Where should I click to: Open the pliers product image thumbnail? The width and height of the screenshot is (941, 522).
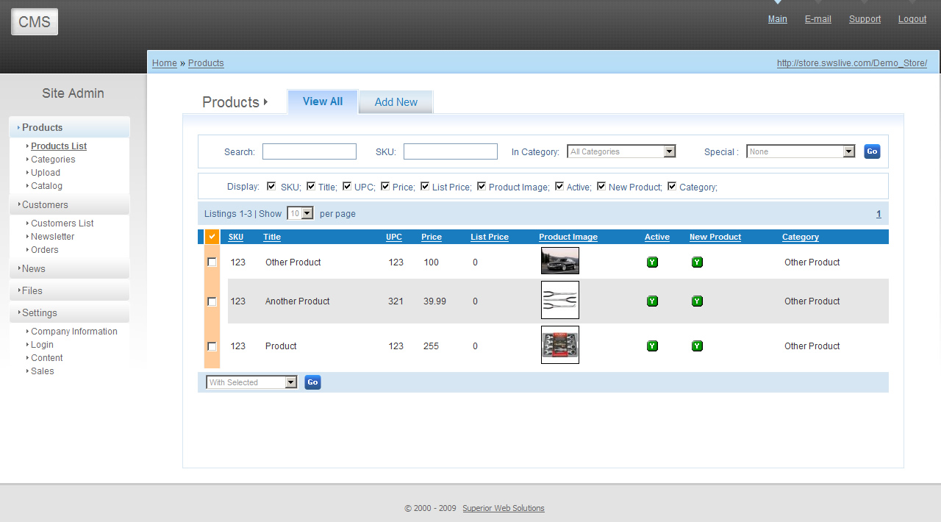click(560, 300)
